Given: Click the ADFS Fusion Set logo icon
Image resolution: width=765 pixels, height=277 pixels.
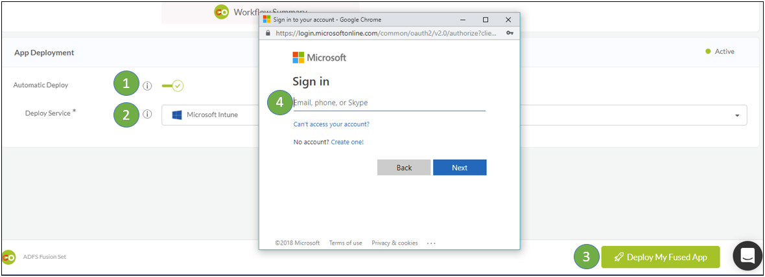Looking at the screenshot, I should (8, 257).
